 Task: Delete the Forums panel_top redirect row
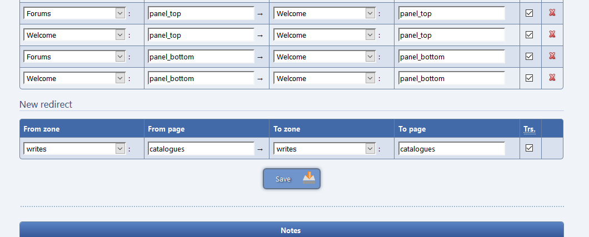click(x=552, y=13)
